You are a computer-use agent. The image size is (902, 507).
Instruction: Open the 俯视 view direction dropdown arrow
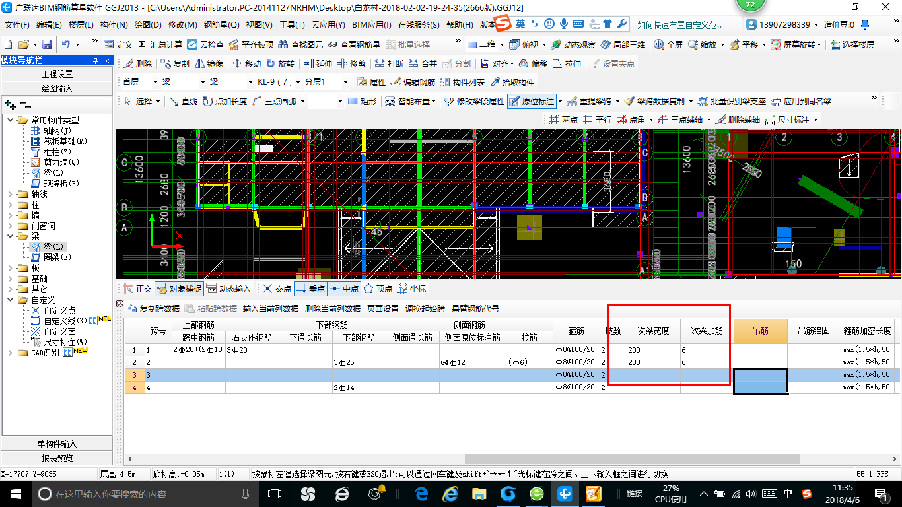545,45
